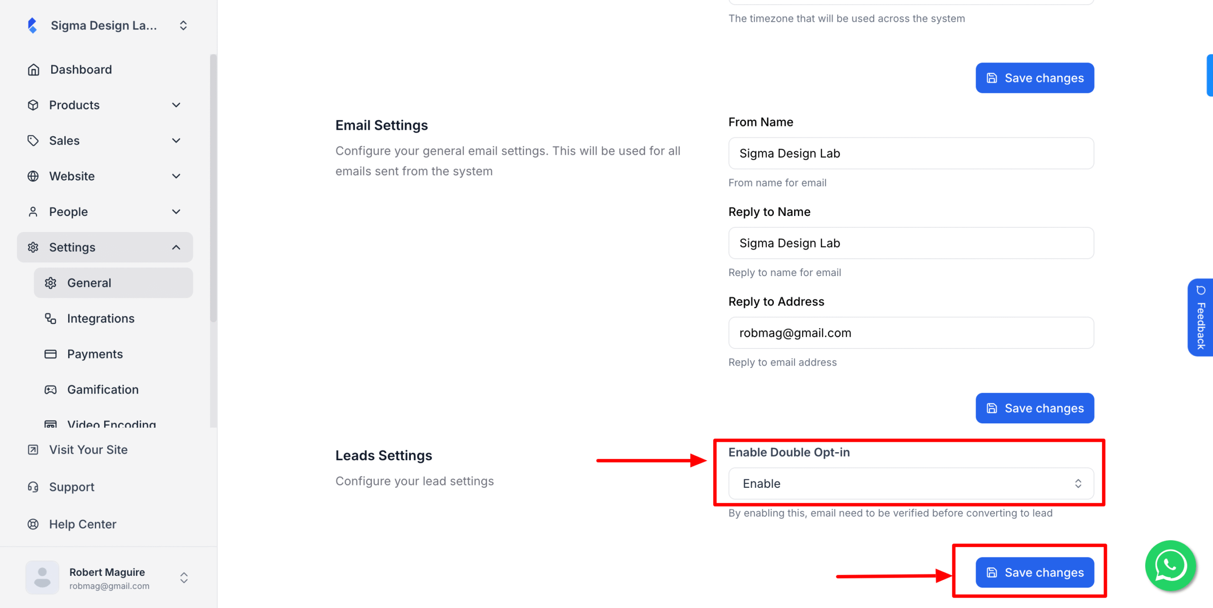1213x608 pixels.
Task: Expand the Sigma Design Lab workspace switcher
Action: pyautogui.click(x=183, y=25)
